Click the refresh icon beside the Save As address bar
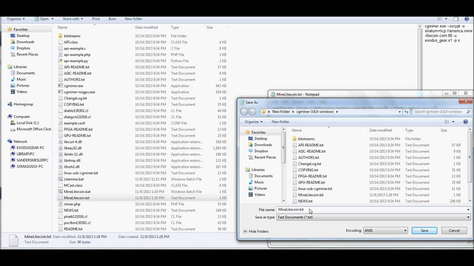This screenshot has height=266, width=474. point(406,112)
